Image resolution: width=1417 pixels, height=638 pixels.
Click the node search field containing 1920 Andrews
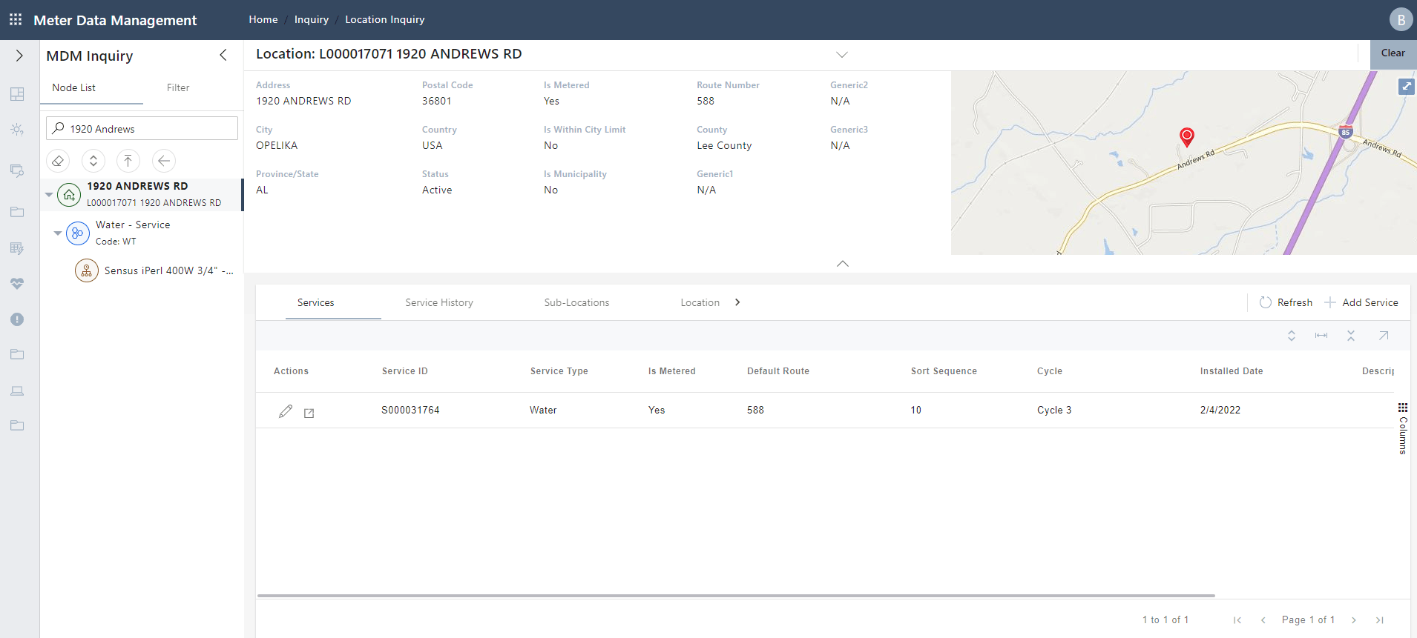click(148, 129)
